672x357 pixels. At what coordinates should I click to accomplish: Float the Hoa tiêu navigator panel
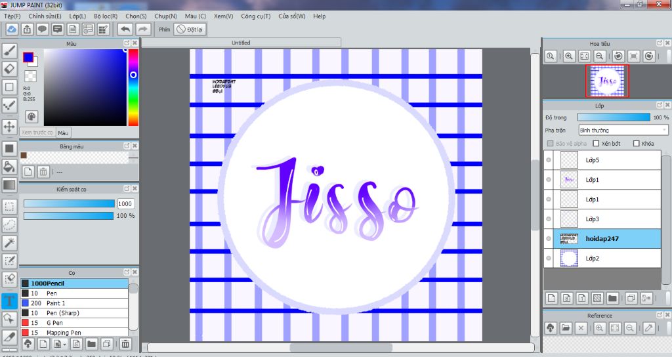[660, 43]
